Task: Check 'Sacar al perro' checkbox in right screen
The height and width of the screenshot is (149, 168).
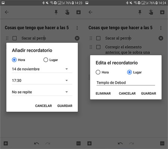Action: 98,38
